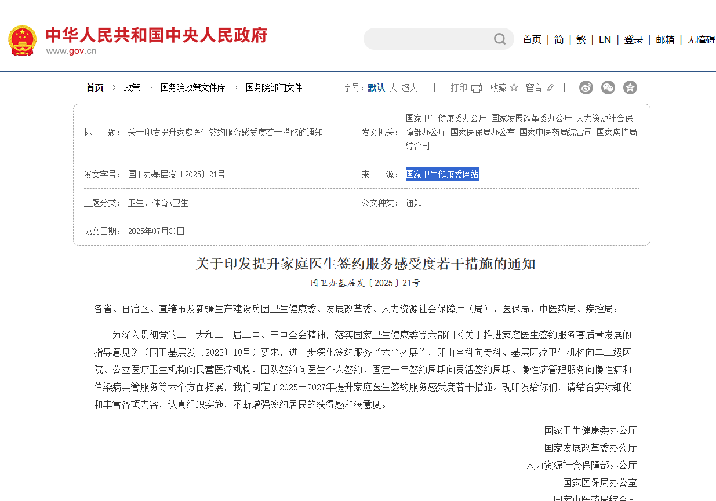The width and height of the screenshot is (716, 501).
Task: Share the article to Weibo
Action: pyautogui.click(x=586, y=87)
